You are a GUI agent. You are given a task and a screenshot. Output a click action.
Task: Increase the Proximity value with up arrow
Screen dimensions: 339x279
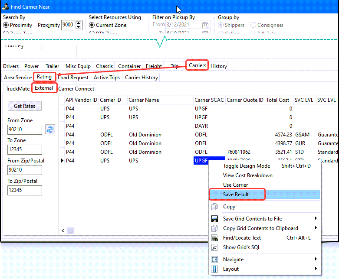[x=79, y=23]
